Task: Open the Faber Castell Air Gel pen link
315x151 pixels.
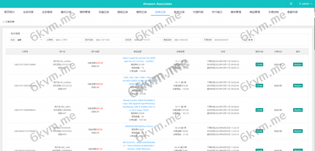Action: tap(139, 60)
